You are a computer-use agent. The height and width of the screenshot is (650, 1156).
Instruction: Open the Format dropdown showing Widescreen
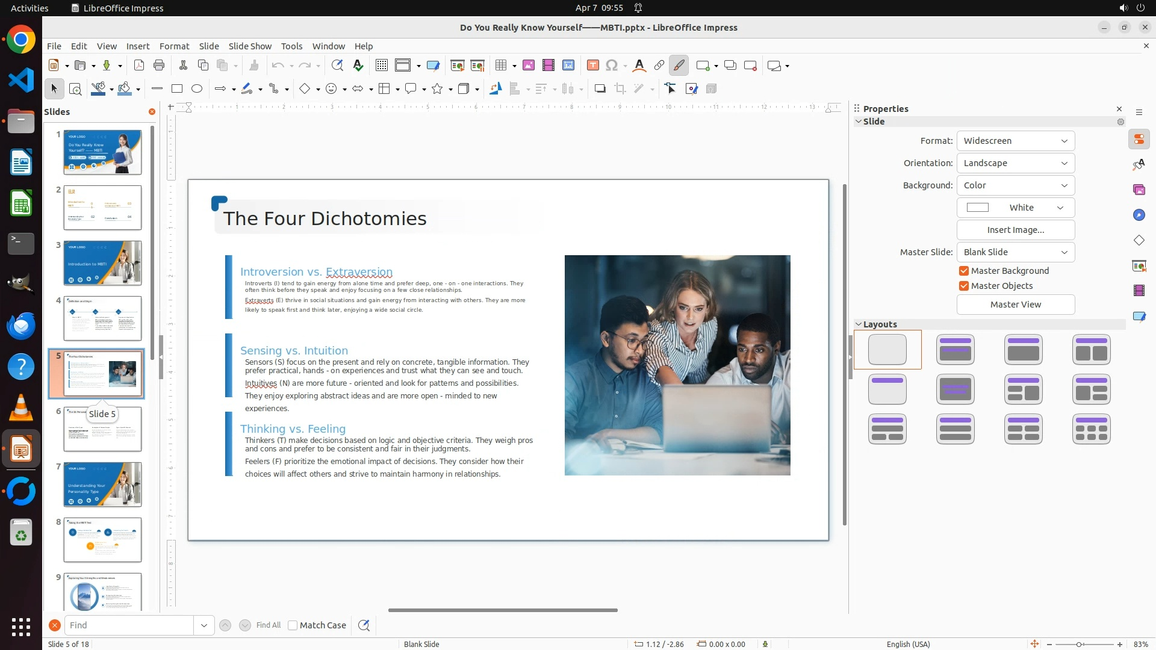tap(1015, 141)
